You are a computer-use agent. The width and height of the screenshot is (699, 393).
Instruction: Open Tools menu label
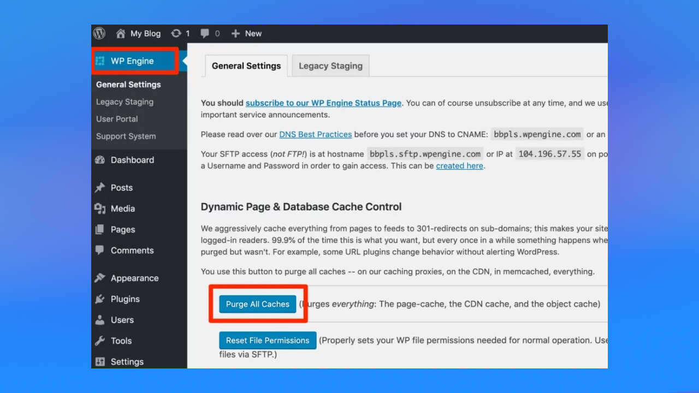tap(121, 341)
